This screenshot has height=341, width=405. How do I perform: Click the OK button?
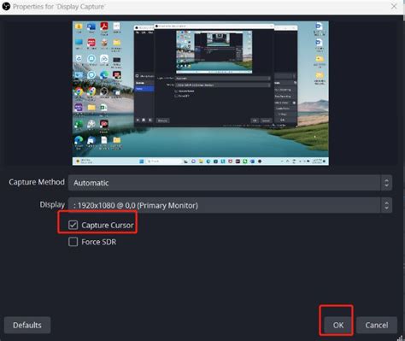(338, 325)
